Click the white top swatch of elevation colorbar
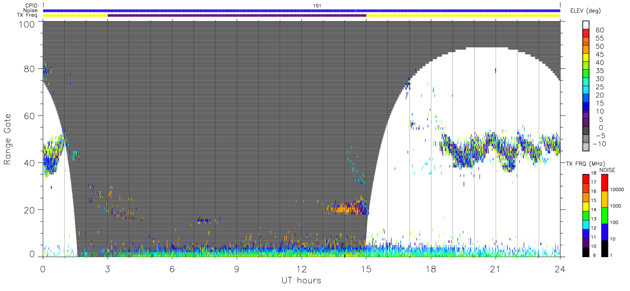The image size is (630, 291). [x=587, y=25]
